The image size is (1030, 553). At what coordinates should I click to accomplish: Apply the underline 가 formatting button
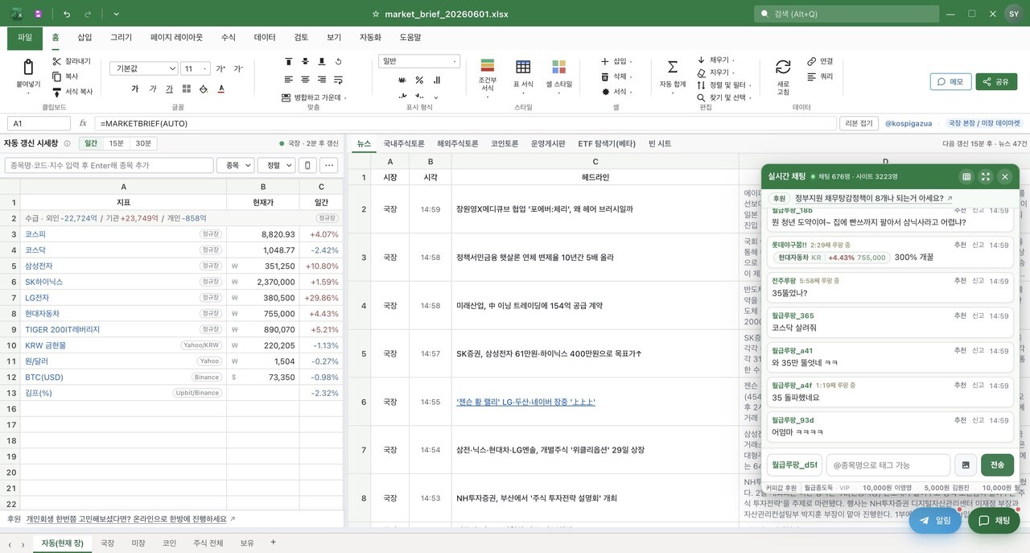pyautogui.click(x=169, y=89)
